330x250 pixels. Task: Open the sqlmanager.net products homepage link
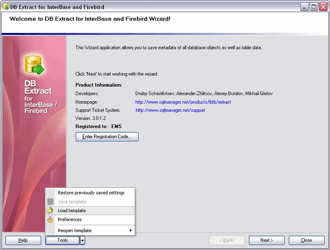tap(183, 102)
